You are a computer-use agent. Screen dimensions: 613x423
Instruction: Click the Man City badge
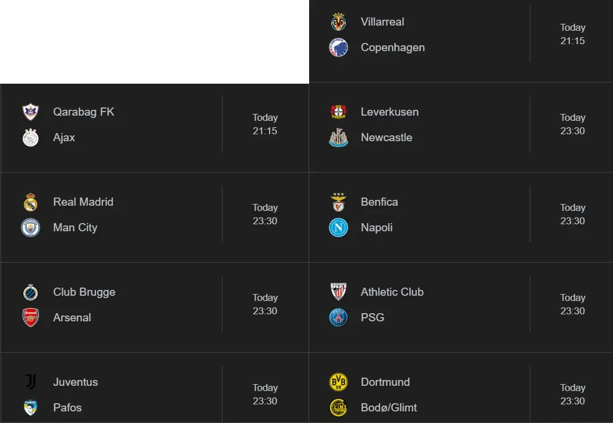[x=30, y=228]
